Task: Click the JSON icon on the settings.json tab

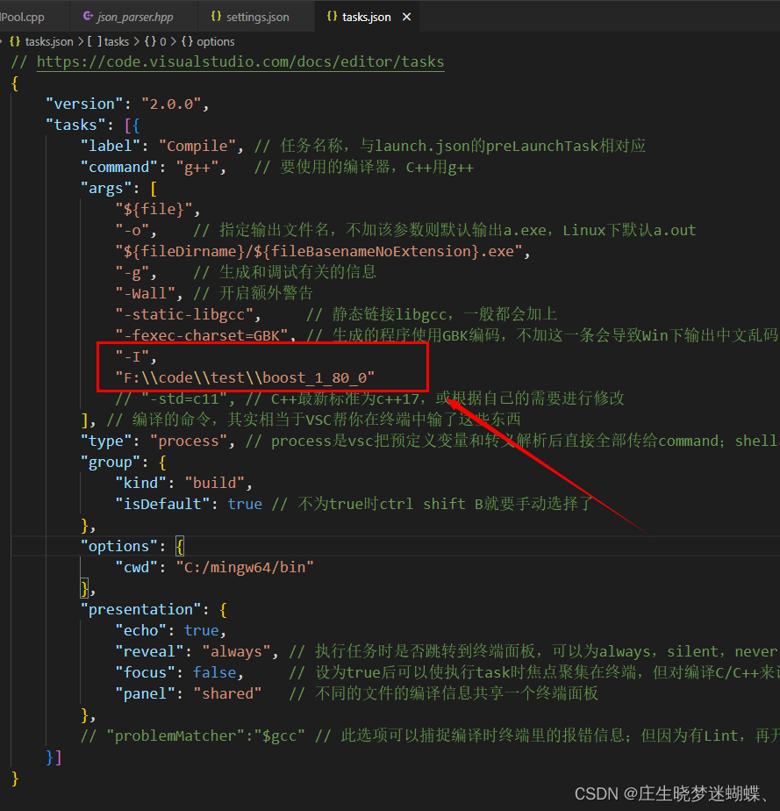Action: click(x=217, y=16)
